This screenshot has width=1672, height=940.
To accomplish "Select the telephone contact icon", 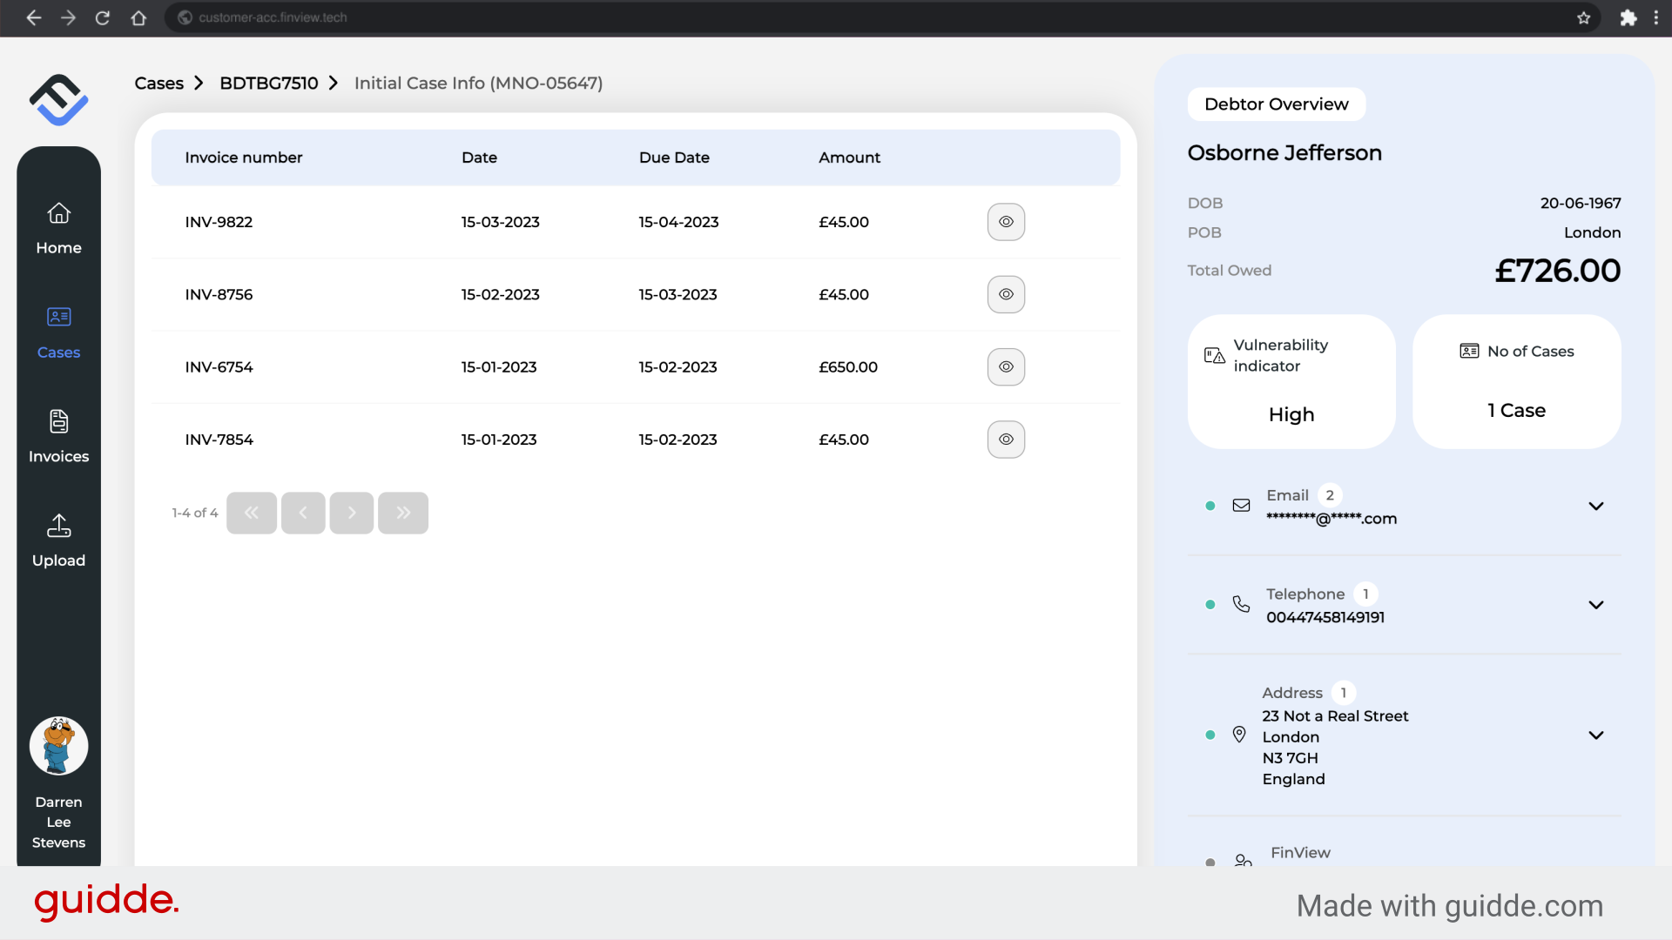I will click(1241, 605).
